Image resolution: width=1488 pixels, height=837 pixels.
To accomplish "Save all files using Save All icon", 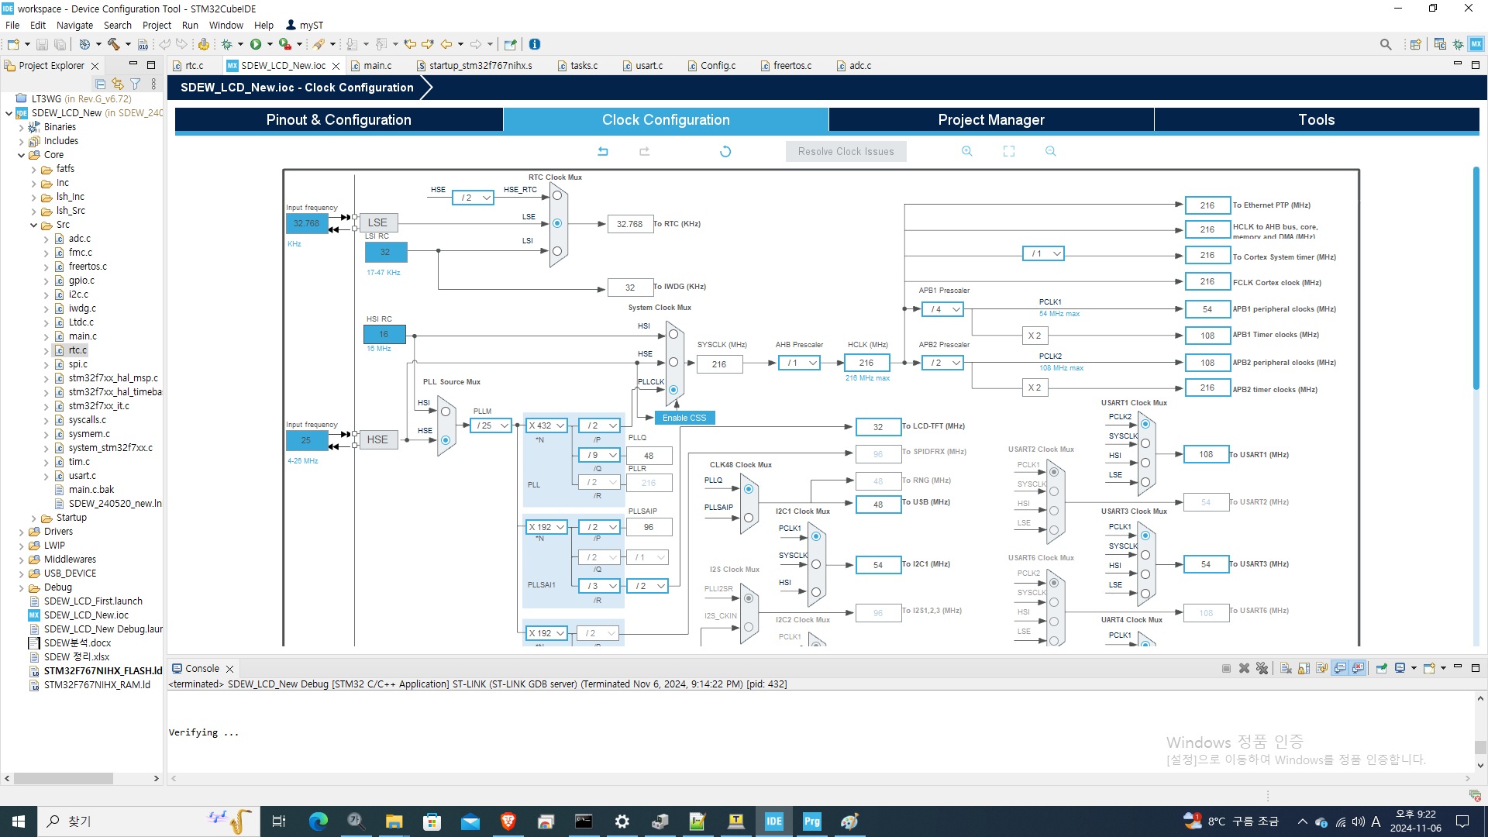I will point(60,44).
